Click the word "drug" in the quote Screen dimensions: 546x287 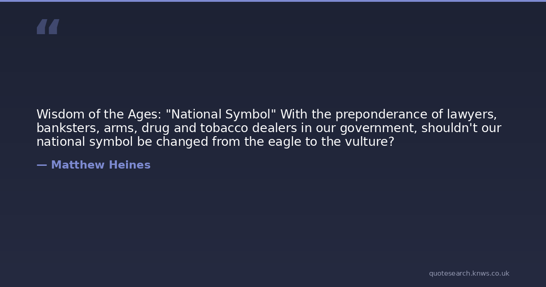[156, 128]
